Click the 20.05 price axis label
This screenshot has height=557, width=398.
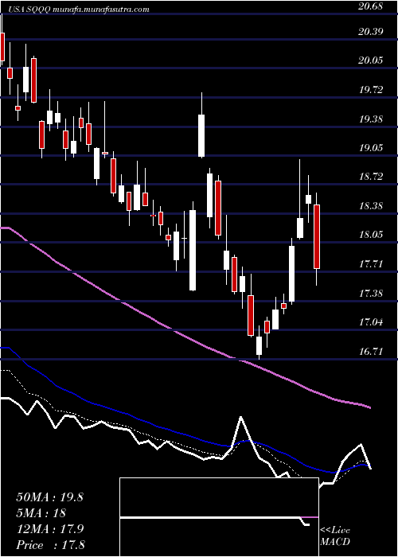pyautogui.click(x=371, y=60)
